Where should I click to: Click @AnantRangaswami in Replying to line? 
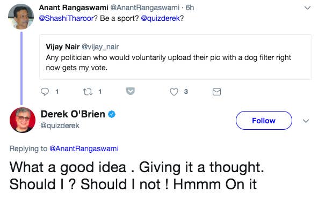[x=84, y=149]
